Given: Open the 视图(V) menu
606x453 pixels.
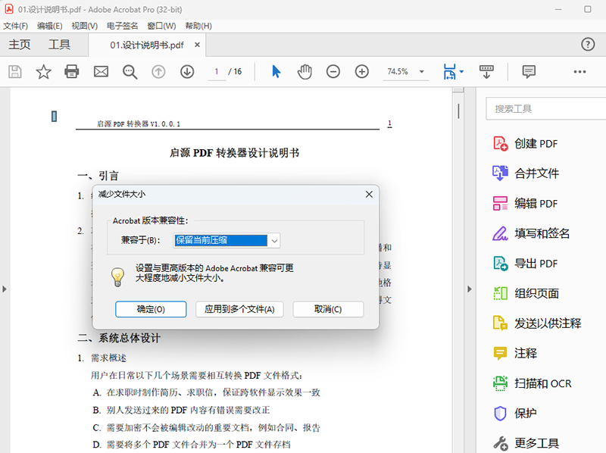Looking at the screenshot, I should coord(84,26).
